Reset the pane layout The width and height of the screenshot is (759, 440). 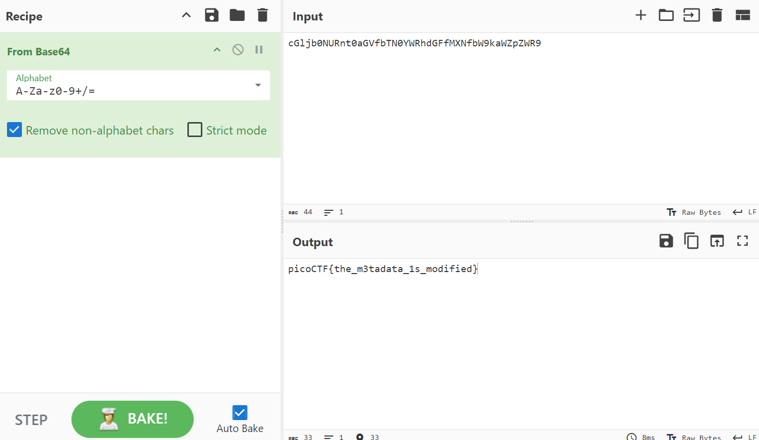tap(743, 15)
